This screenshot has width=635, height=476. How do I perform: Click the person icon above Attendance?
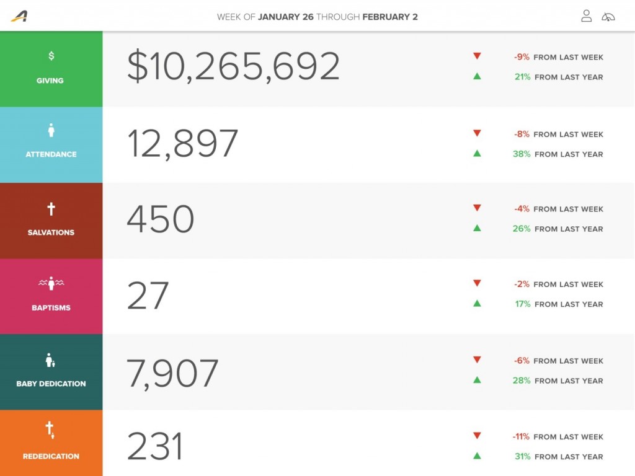(x=51, y=130)
